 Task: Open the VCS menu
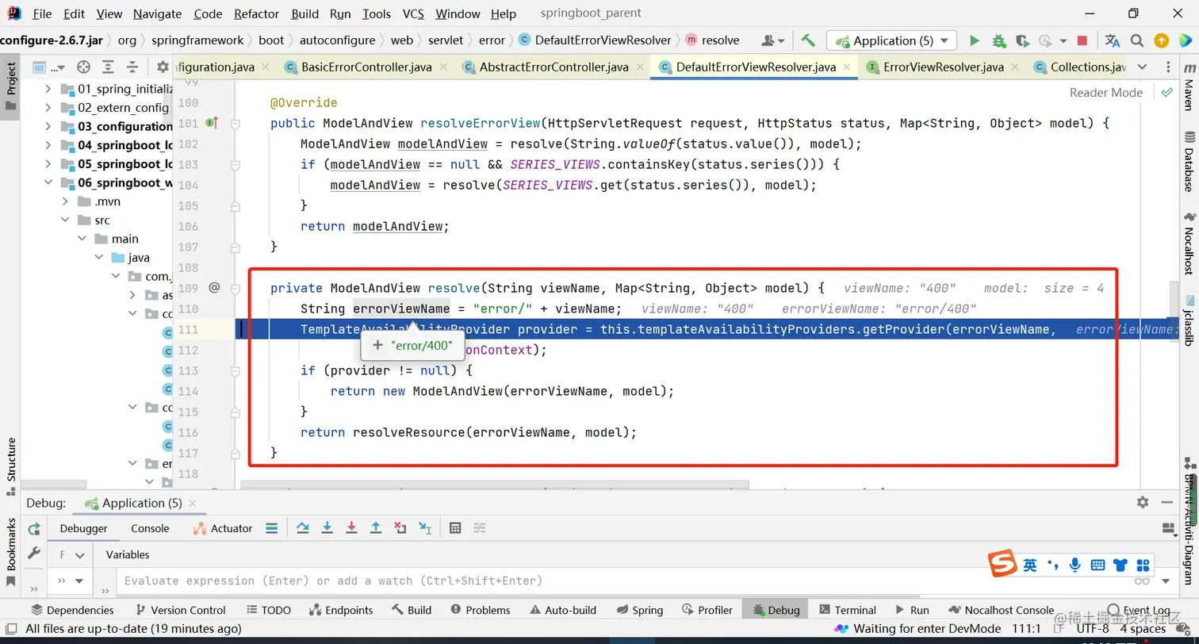pos(413,13)
